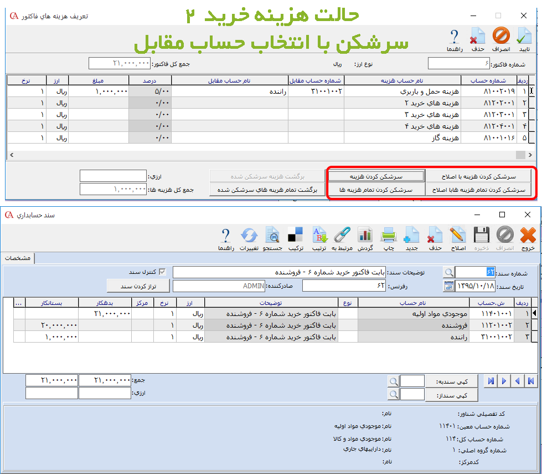Image resolution: width=542 pixels, height=474 pixels.
Task: Click the بدهکار column header
Action: pos(105,303)
